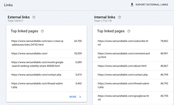The height and width of the screenshot is (105, 174).
Task: Click the 40,991 internal link count
Action: (164, 53)
